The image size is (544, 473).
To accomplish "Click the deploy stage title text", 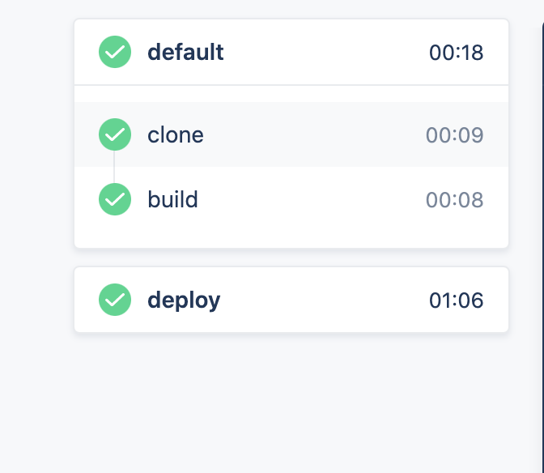I will [184, 300].
